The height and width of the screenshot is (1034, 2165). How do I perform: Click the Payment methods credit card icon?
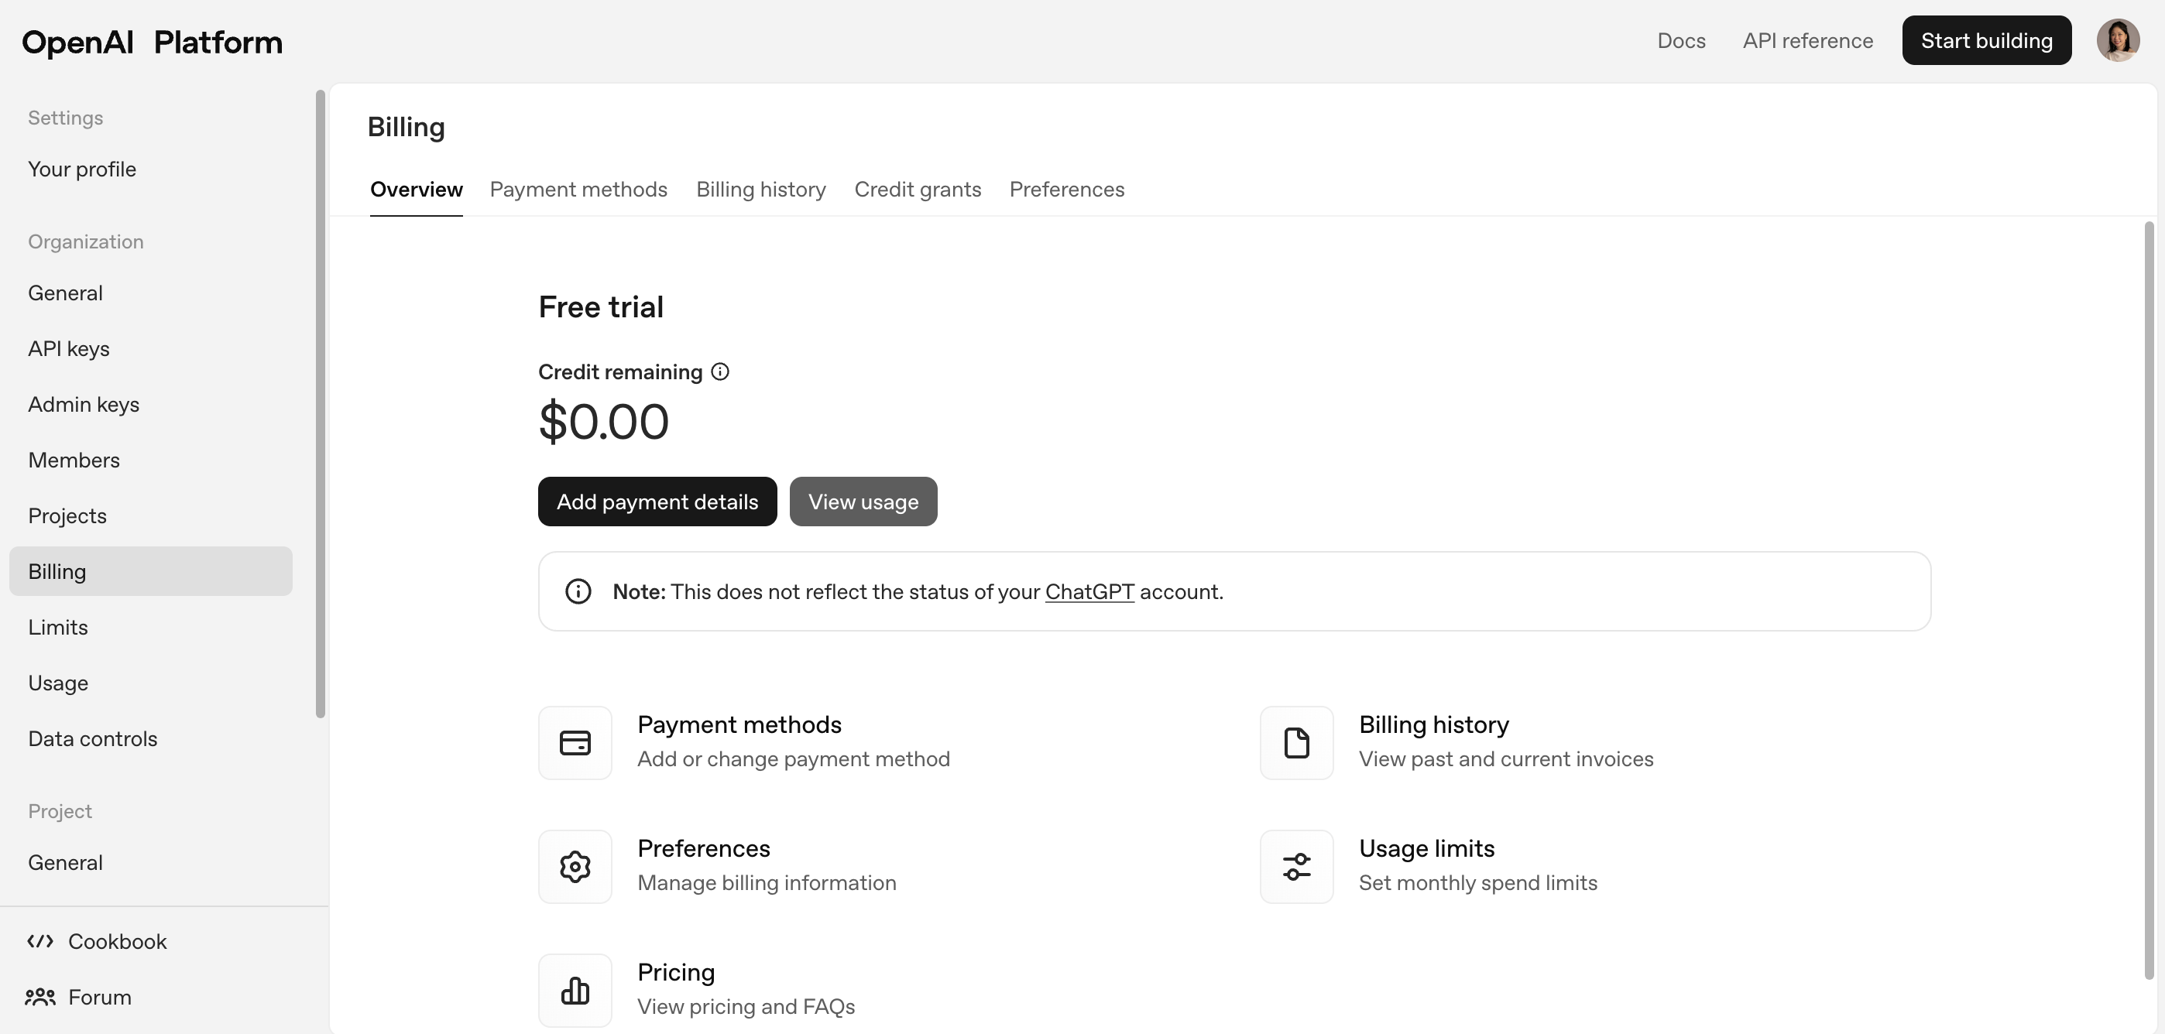pyautogui.click(x=574, y=742)
